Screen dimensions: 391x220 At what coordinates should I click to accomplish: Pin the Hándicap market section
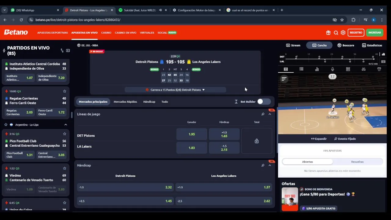[263, 165]
